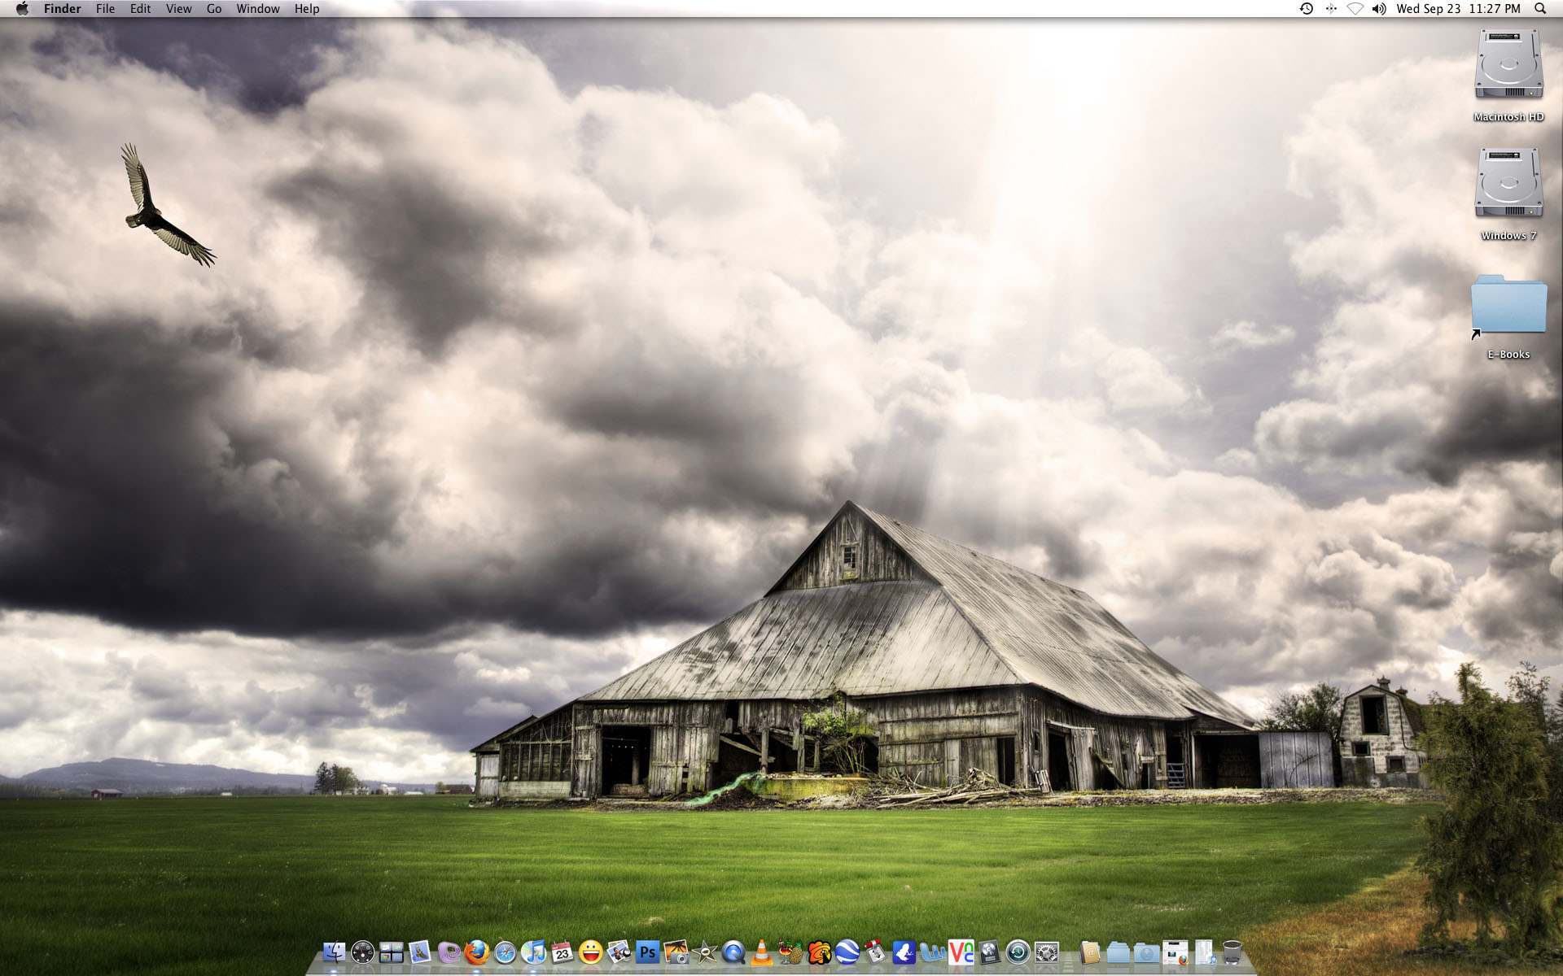
Task: Open Address Book folder stack in the Dock
Action: pyautogui.click(x=1090, y=952)
